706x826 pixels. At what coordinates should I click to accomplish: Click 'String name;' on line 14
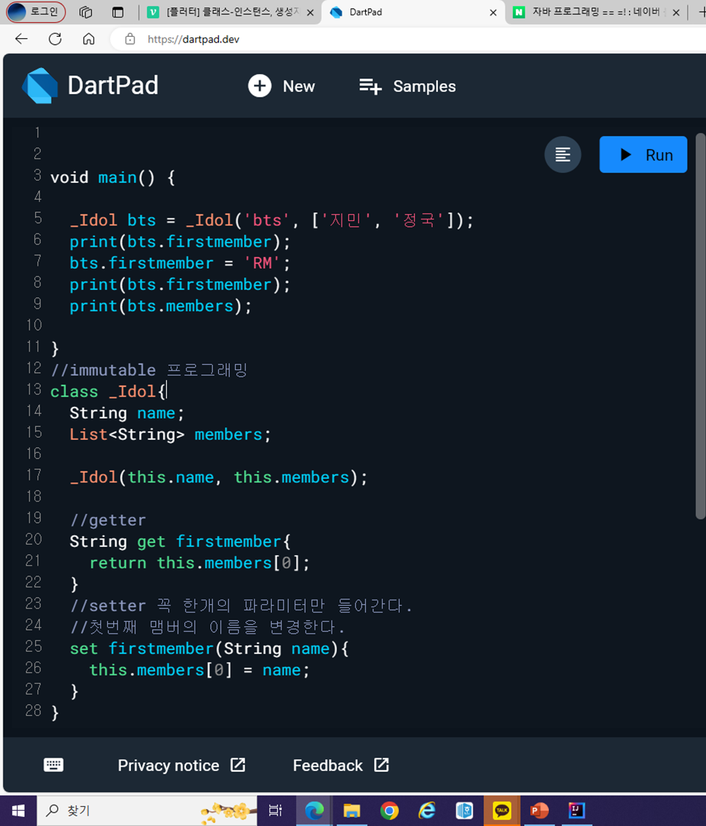click(127, 413)
